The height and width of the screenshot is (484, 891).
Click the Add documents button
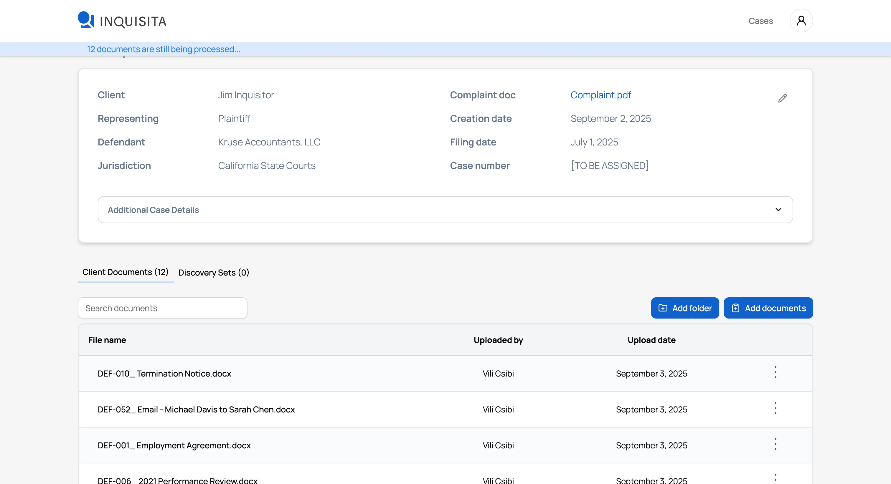[768, 308]
